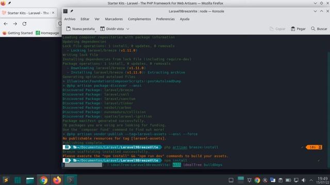Click the battery icon in system tray

point(288,180)
